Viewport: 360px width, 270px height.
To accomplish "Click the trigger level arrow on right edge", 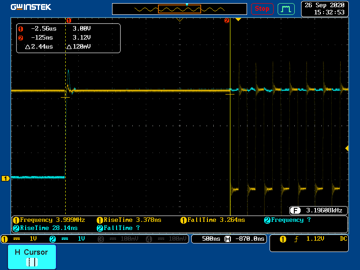I will [x=346, y=148].
